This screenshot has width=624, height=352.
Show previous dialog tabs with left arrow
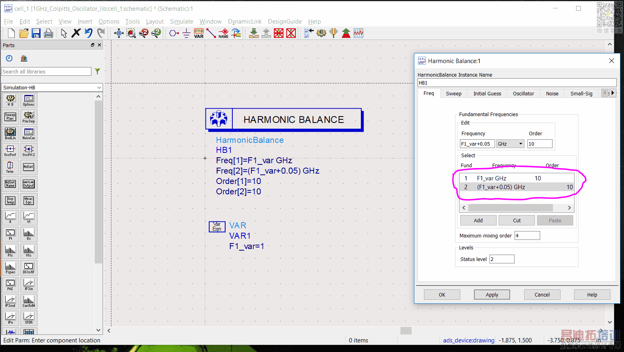pyautogui.click(x=605, y=93)
